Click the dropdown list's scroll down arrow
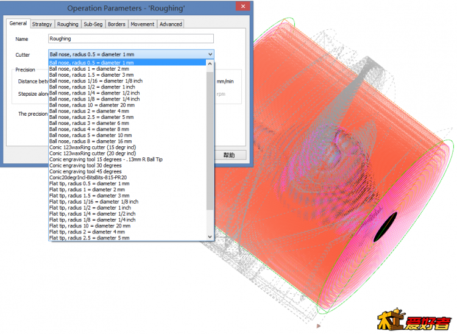This screenshot has height=334, width=457. click(211, 237)
